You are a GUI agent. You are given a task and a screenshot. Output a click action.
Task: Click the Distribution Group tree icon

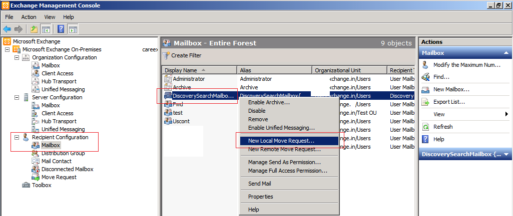(x=36, y=153)
